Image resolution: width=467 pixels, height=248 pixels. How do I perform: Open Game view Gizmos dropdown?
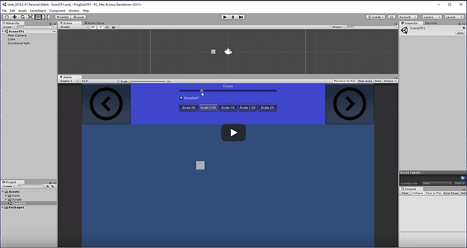[x=390, y=81]
